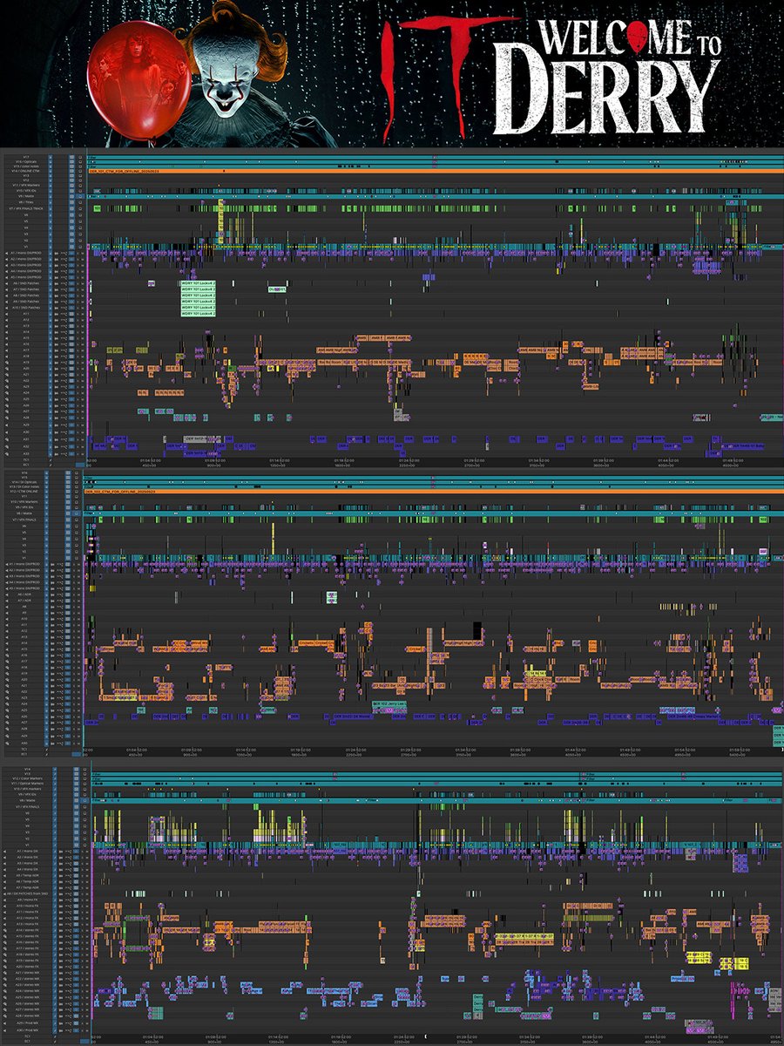784x1046 pixels.
Task: Select the "V12 / Color Markers" track header
Action: point(28,778)
